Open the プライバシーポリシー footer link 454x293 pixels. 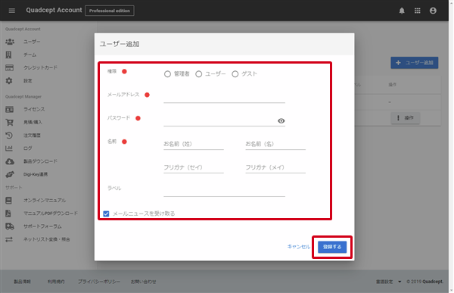click(x=99, y=282)
